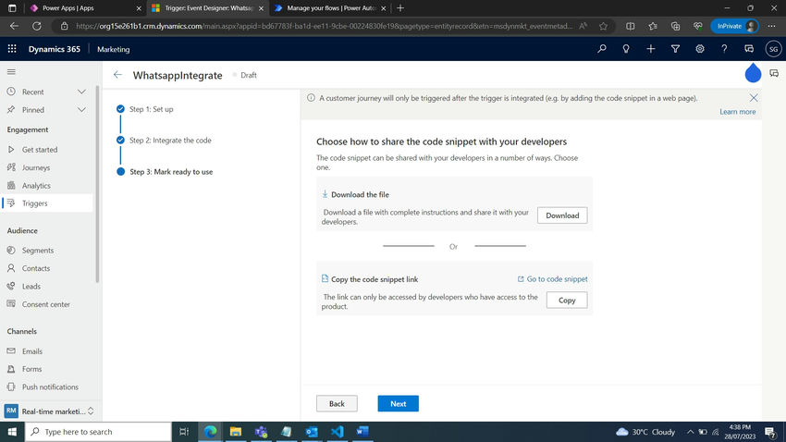
Task: Open Word from taskbar
Action: [362, 432]
